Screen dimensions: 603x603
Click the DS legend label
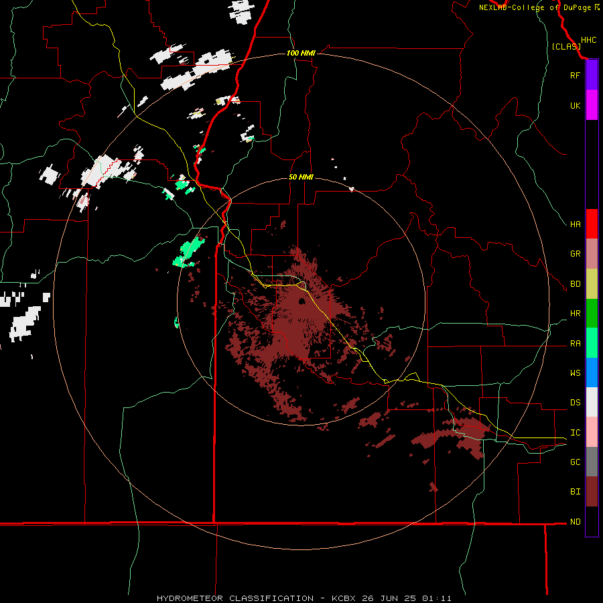click(x=575, y=403)
